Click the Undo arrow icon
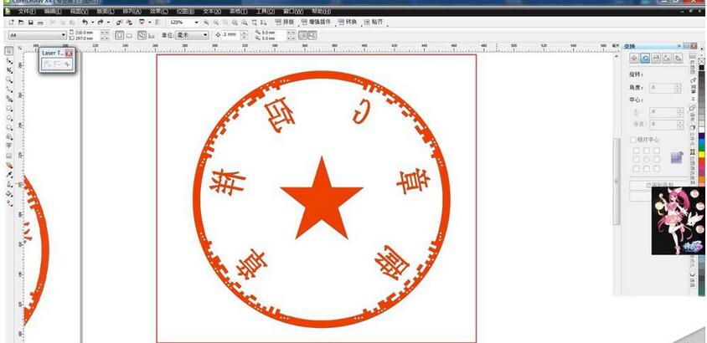The height and width of the screenshot is (343, 707). coord(85,22)
